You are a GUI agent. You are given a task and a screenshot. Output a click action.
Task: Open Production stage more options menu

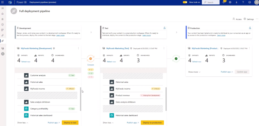[x=249, y=48]
